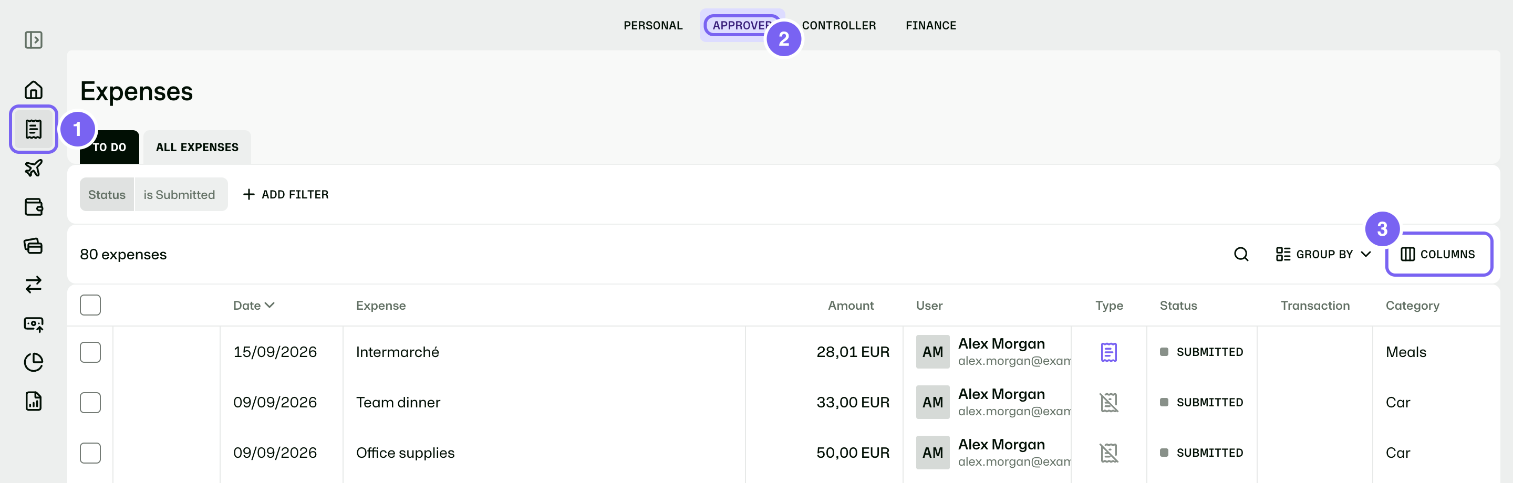Open the Travel airplane icon in sidebar
Image resolution: width=1513 pixels, height=483 pixels.
click(34, 168)
